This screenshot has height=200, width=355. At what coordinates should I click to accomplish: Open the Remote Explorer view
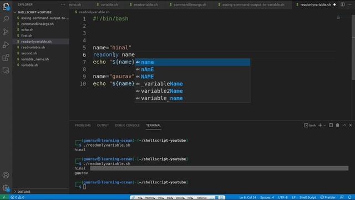6,71
